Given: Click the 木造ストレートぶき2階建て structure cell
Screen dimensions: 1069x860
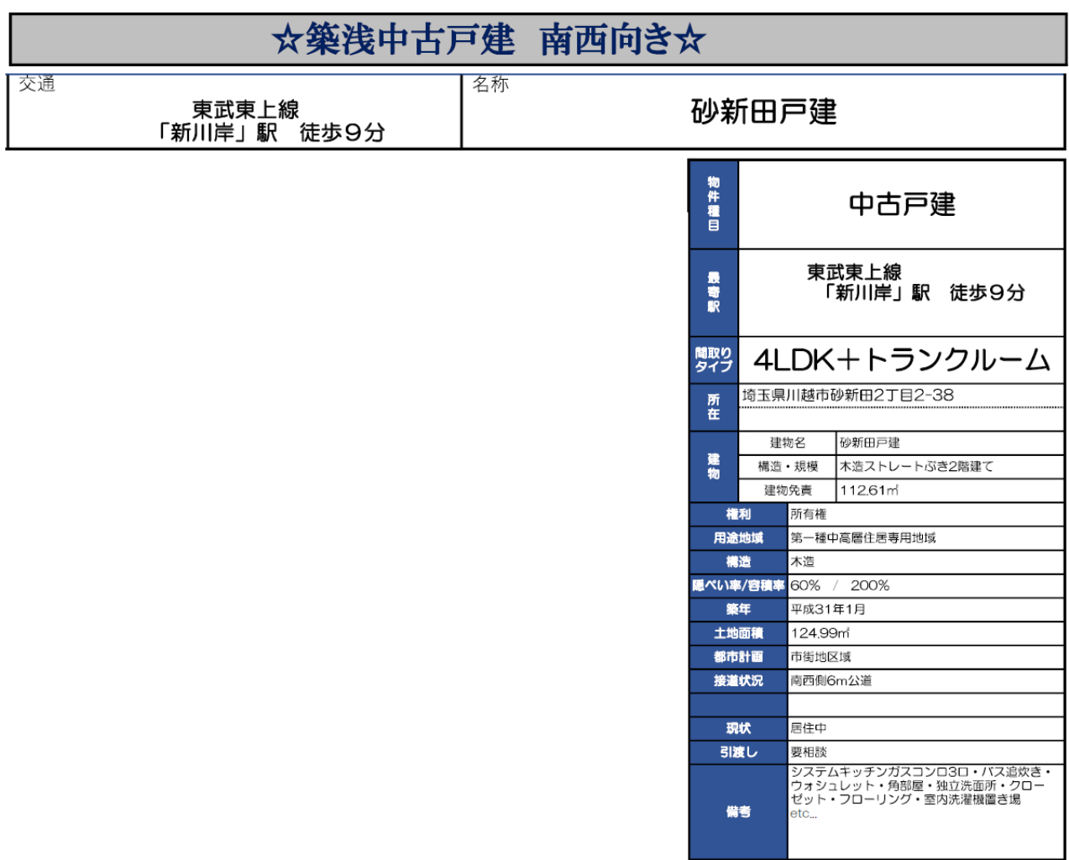Looking at the screenshot, I should [x=916, y=466].
